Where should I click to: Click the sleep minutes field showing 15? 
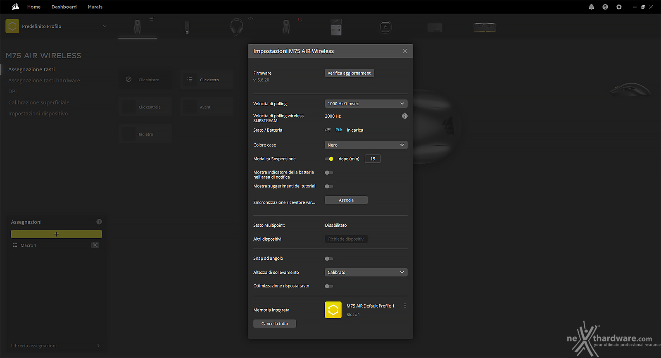(373, 159)
